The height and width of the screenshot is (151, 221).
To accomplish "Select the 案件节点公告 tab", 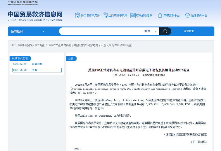I will tap(20, 58).
